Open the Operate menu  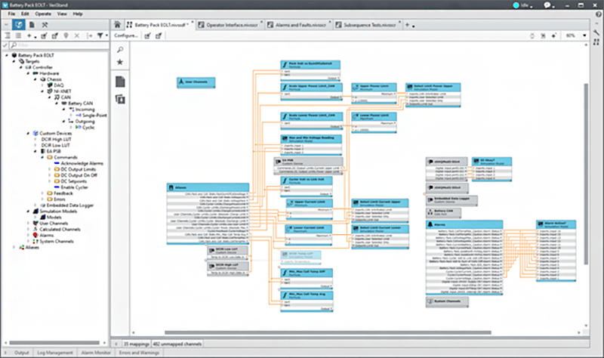tap(43, 14)
